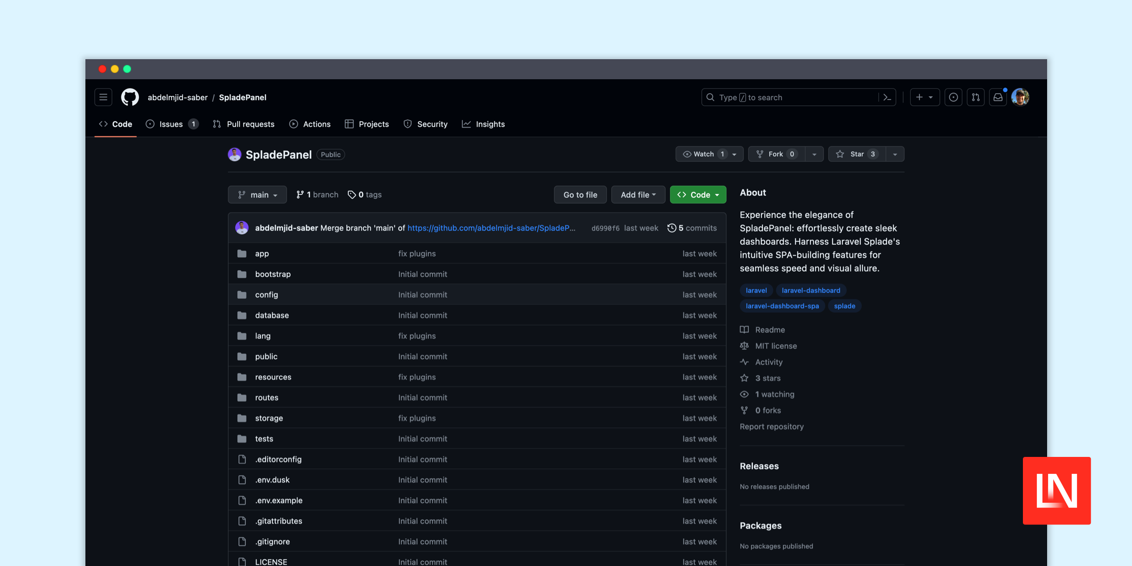Click the Go to file button
1132x566 pixels.
click(x=580, y=195)
